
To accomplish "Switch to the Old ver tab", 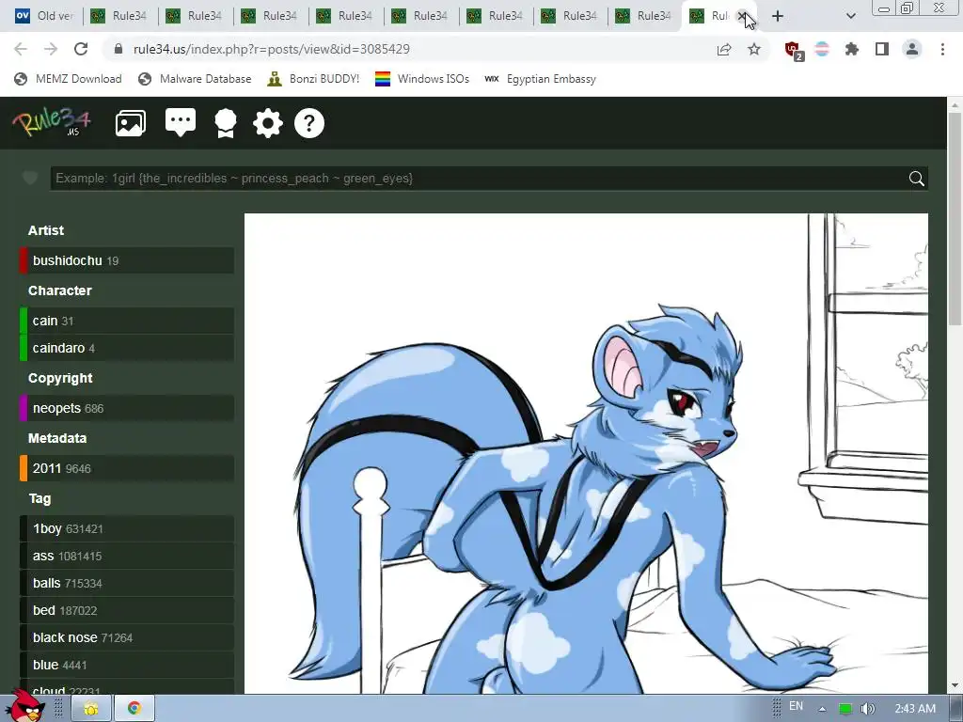I will point(43,16).
